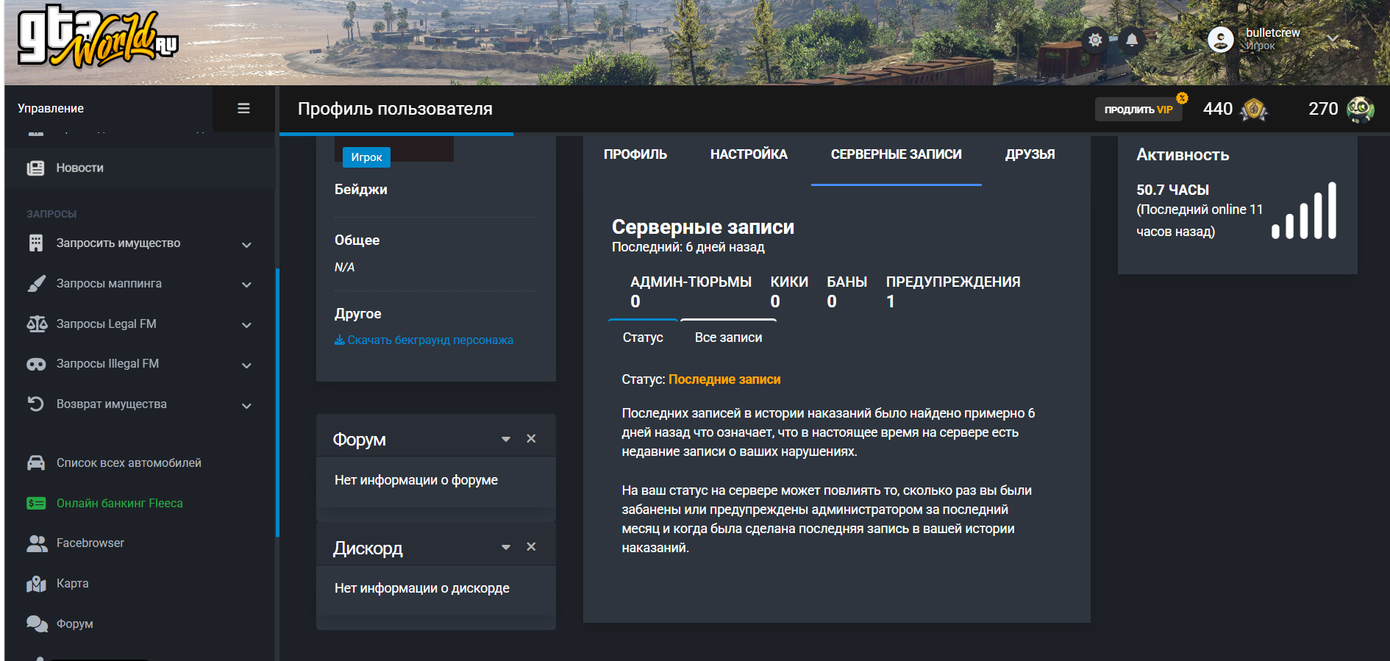This screenshot has width=1390, height=661.
Task: Click the Запросы маппинга brush icon
Action: coord(36,284)
